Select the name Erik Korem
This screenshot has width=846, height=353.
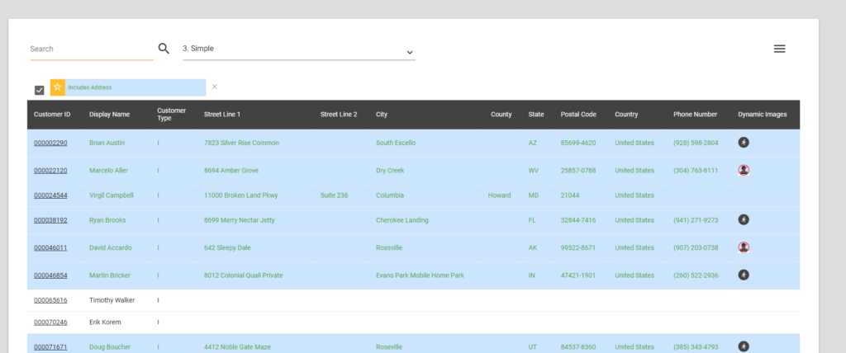click(105, 322)
